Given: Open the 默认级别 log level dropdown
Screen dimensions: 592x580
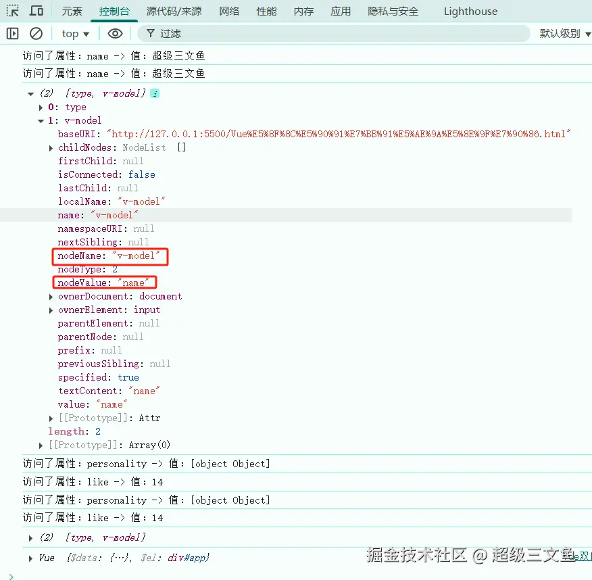Looking at the screenshot, I should 565,34.
